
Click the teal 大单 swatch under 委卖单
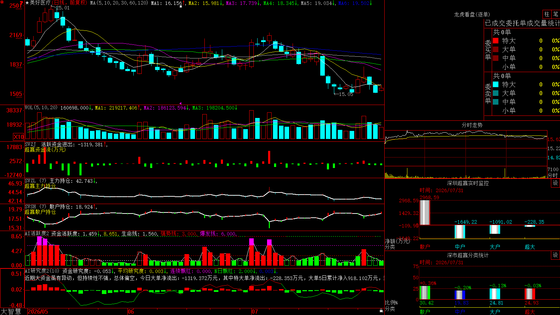coord(496,93)
